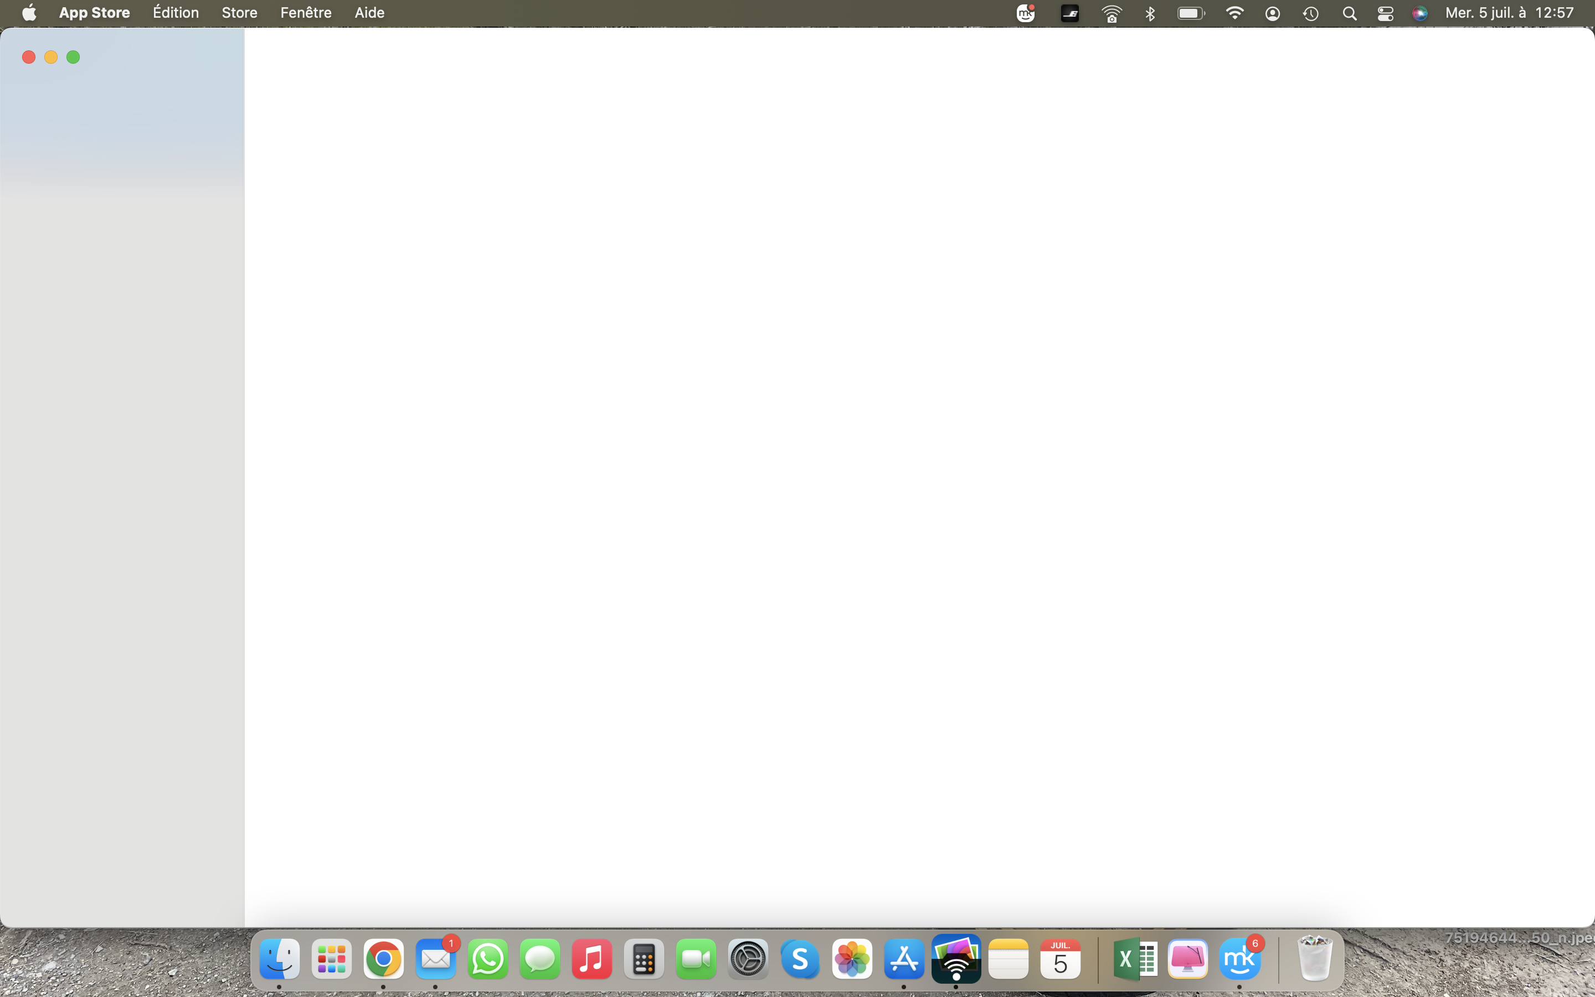
Task: Open the Édition menu
Action: click(x=176, y=13)
